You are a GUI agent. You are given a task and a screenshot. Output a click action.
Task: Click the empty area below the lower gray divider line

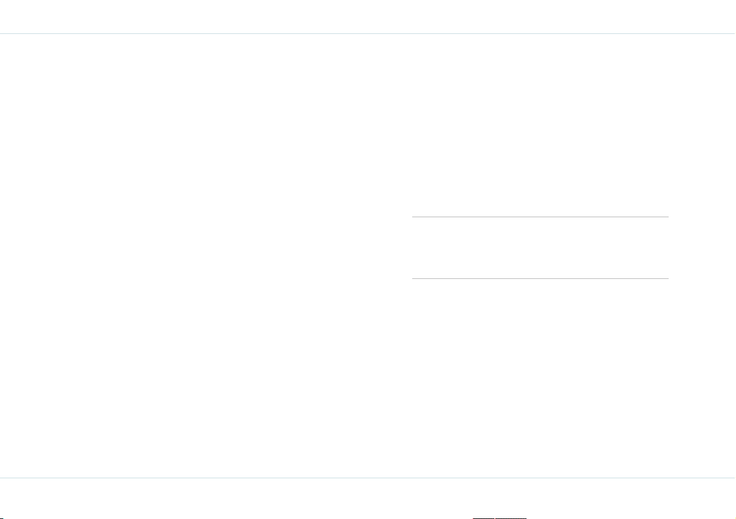pyautogui.click(x=540, y=378)
